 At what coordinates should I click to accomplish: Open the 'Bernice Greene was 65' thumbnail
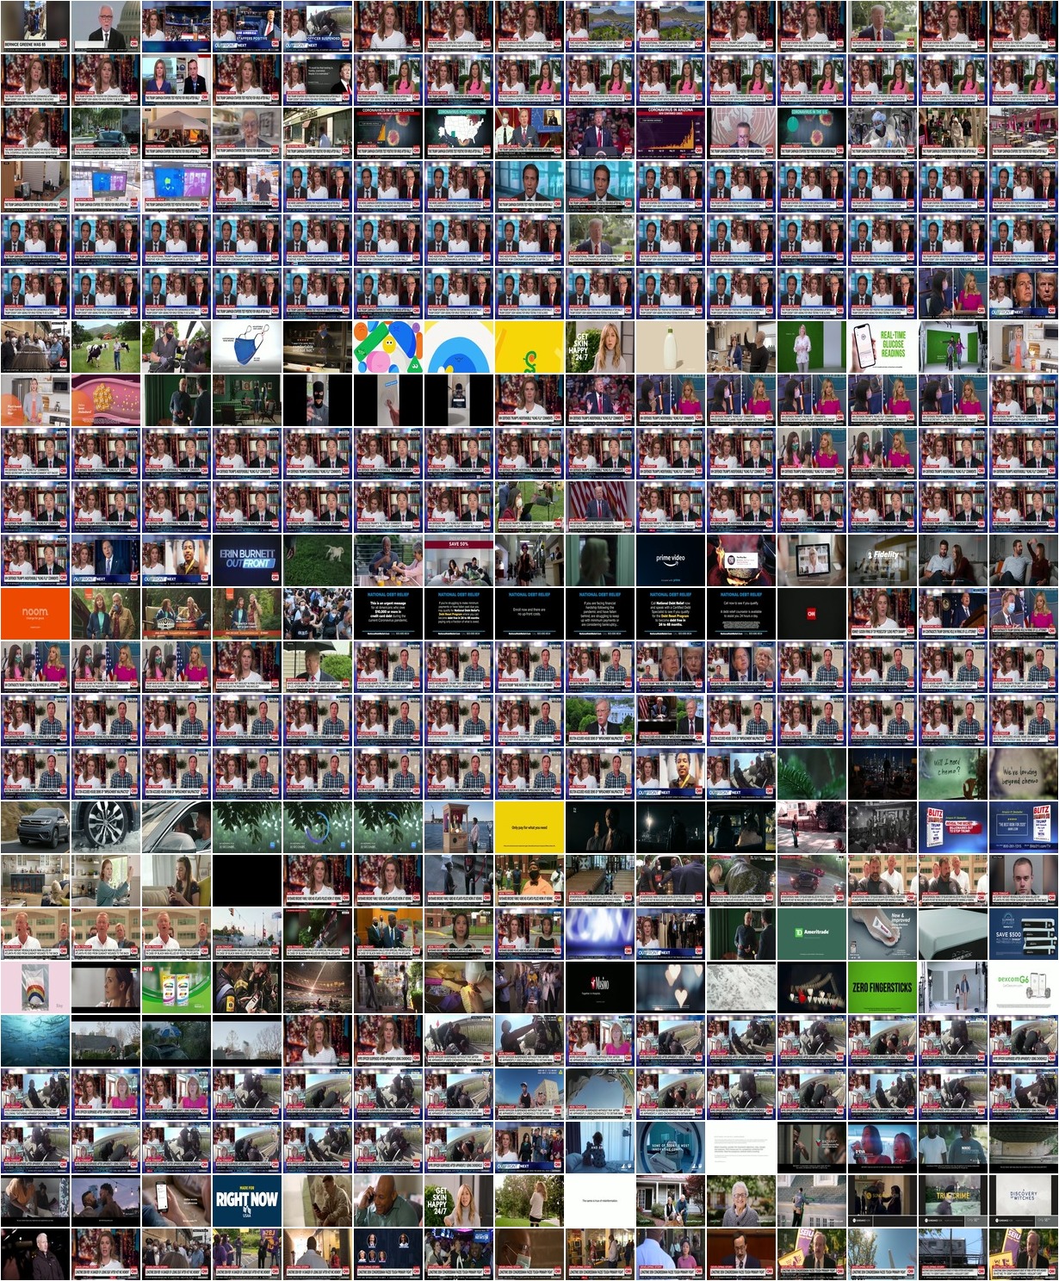[35, 27]
